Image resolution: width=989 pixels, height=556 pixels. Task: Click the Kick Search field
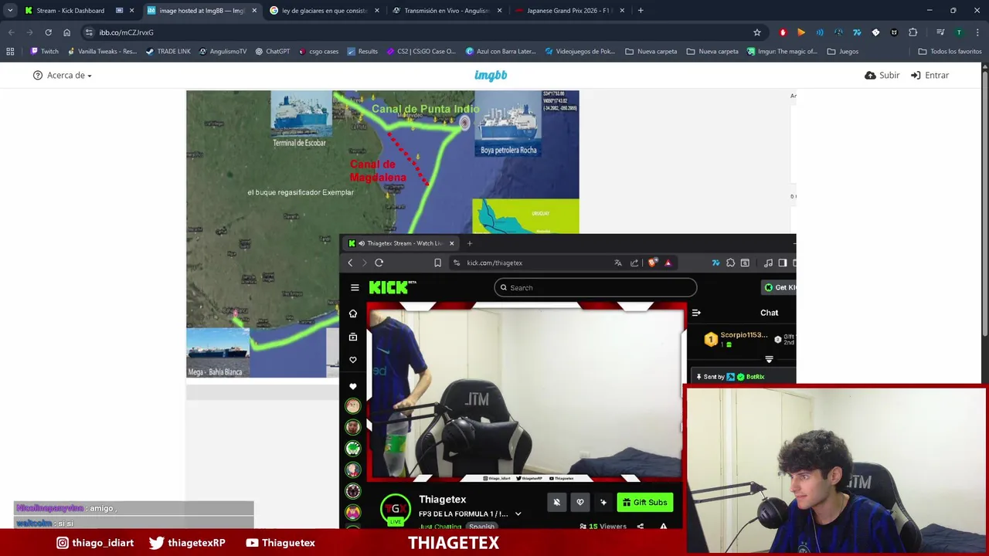(x=595, y=287)
